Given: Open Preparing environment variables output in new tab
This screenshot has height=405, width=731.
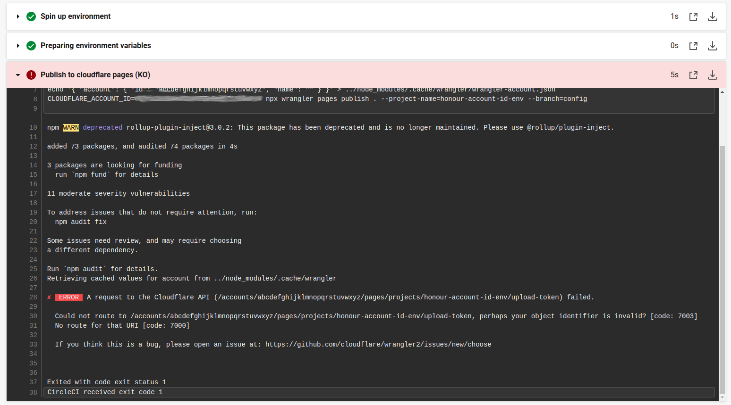Looking at the screenshot, I should (693, 46).
